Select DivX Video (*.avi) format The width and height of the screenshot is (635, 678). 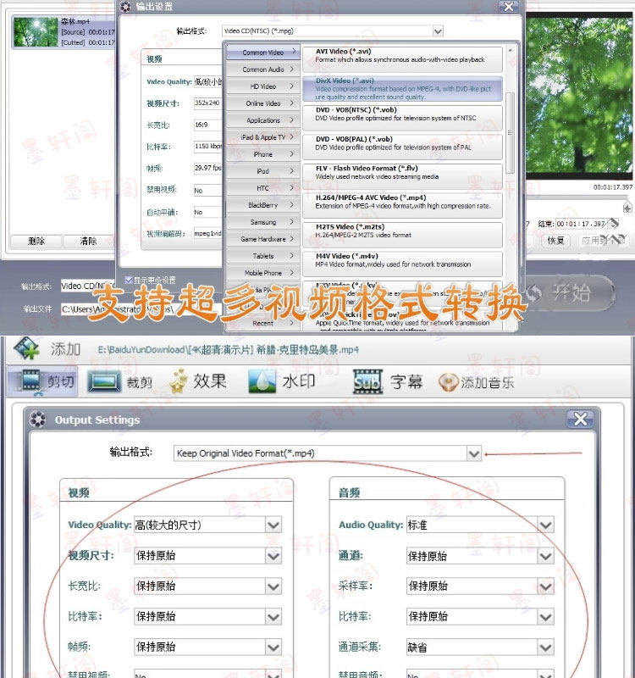coord(402,89)
